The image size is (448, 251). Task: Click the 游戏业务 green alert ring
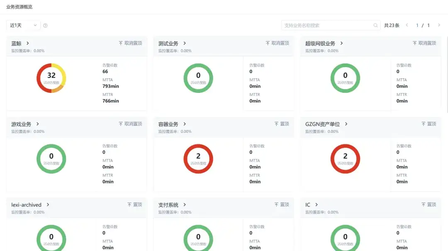pyautogui.click(x=51, y=158)
